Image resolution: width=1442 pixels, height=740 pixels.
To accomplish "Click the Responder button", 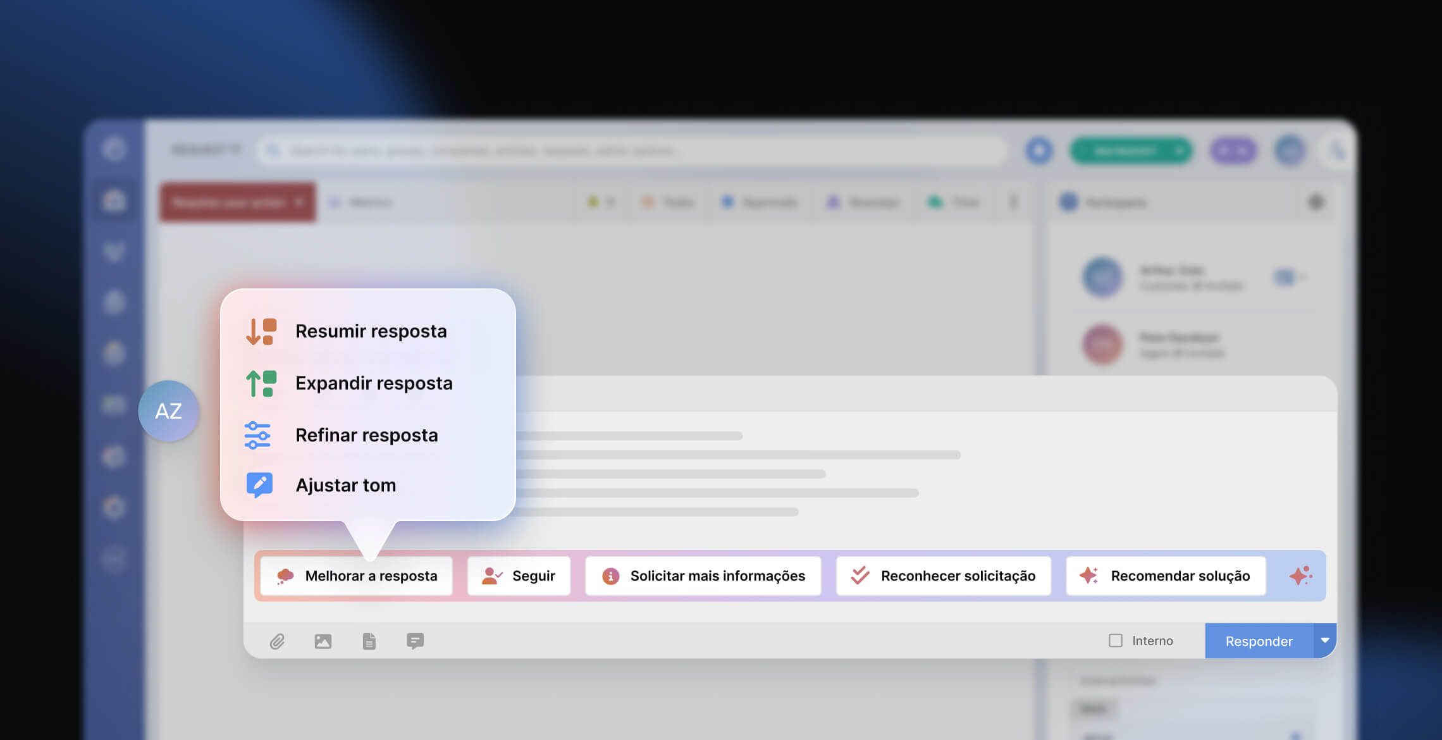I will coord(1259,641).
